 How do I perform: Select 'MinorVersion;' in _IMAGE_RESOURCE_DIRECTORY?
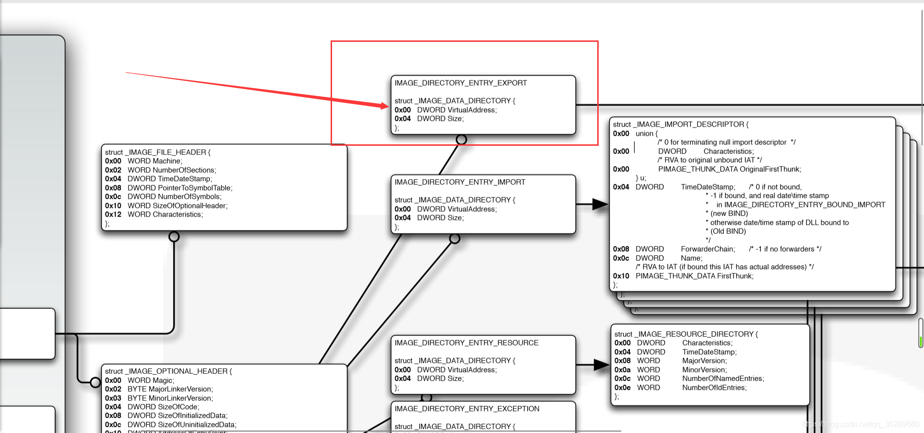pyautogui.click(x=705, y=369)
